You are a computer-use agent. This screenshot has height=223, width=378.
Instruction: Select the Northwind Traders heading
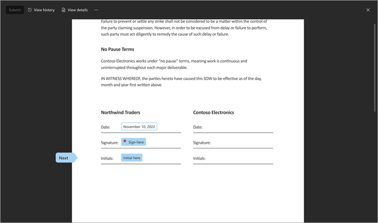coord(120,113)
